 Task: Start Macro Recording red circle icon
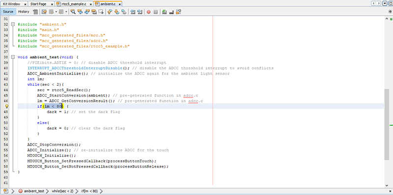pyautogui.click(x=149, y=12)
